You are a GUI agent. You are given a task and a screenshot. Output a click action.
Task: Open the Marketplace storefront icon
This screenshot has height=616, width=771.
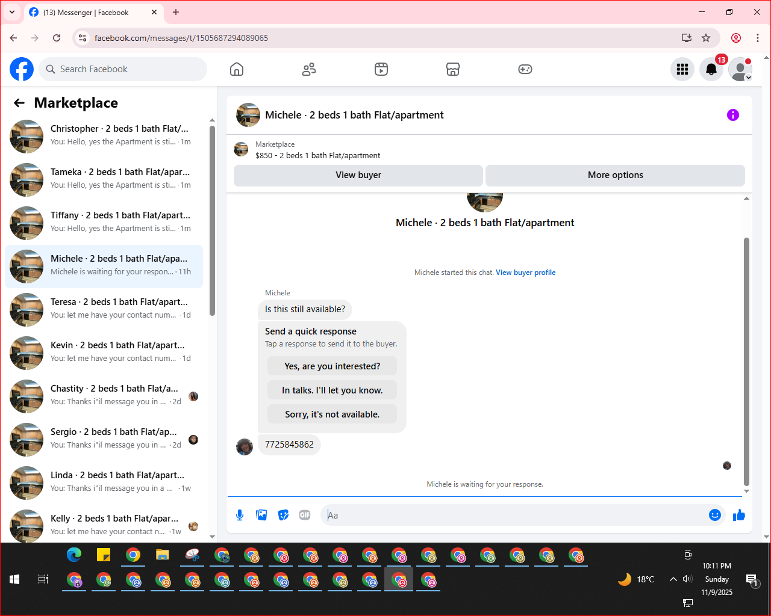(453, 69)
